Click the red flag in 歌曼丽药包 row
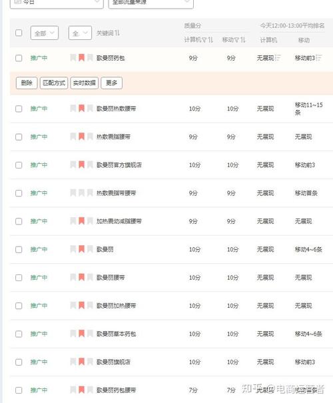The height and width of the screenshot is (403, 333). pos(81,57)
